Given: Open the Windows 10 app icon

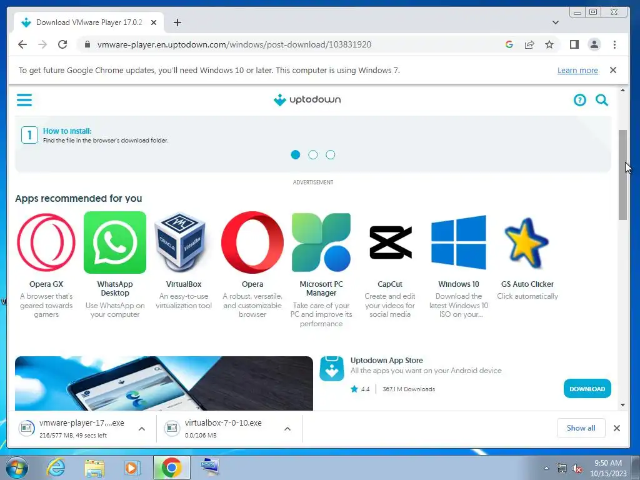Looking at the screenshot, I should tap(459, 242).
